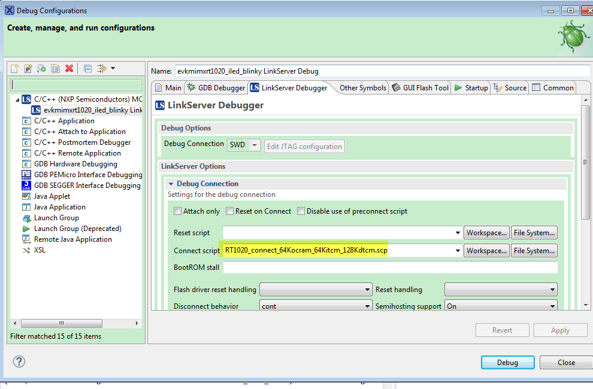Open Disconnect behavior dropdown showing cont
593x389 pixels.
pyautogui.click(x=316, y=306)
